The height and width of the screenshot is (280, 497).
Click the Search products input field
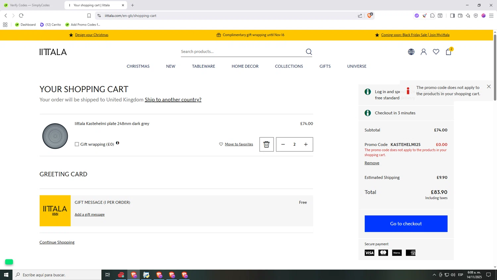(x=242, y=51)
